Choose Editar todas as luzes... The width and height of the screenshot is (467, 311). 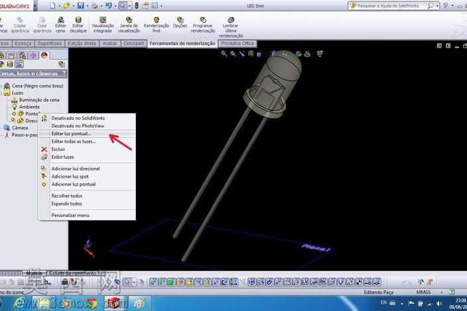click(x=73, y=141)
